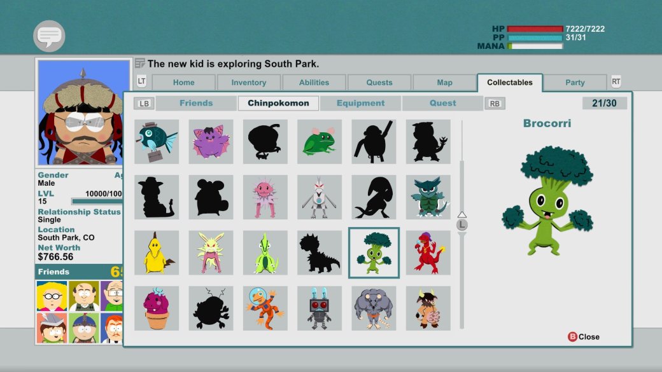The height and width of the screenshot is (372, 662).
Task: Switch to the Home tab
Action: point(184,82)
